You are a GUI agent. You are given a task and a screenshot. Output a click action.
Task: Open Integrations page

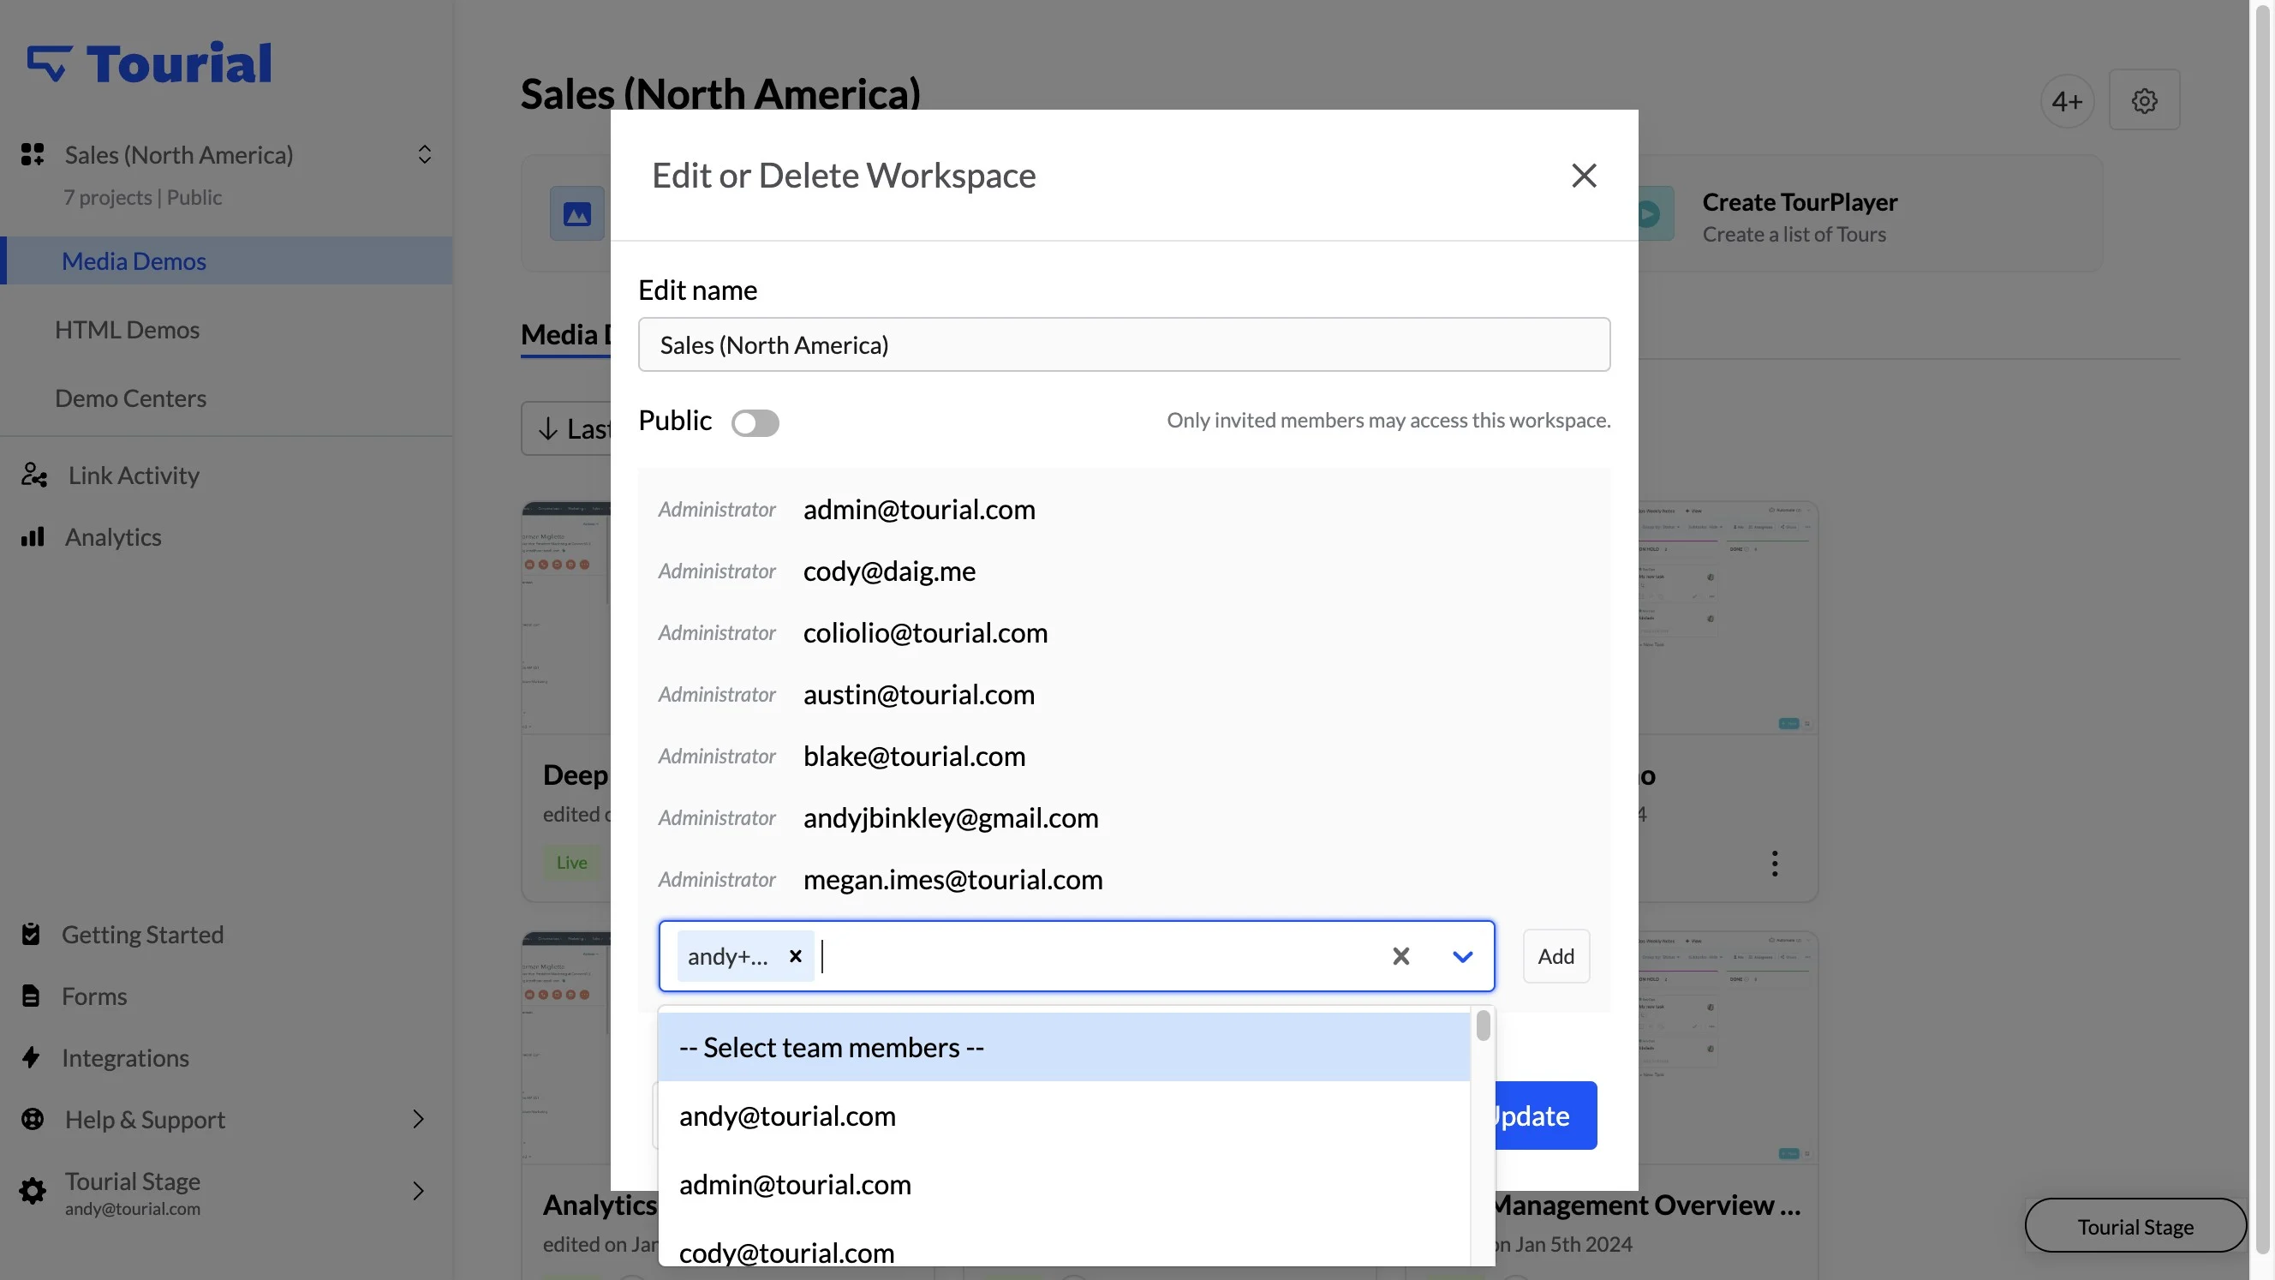pyautogui.click(x=125, y=1058)
